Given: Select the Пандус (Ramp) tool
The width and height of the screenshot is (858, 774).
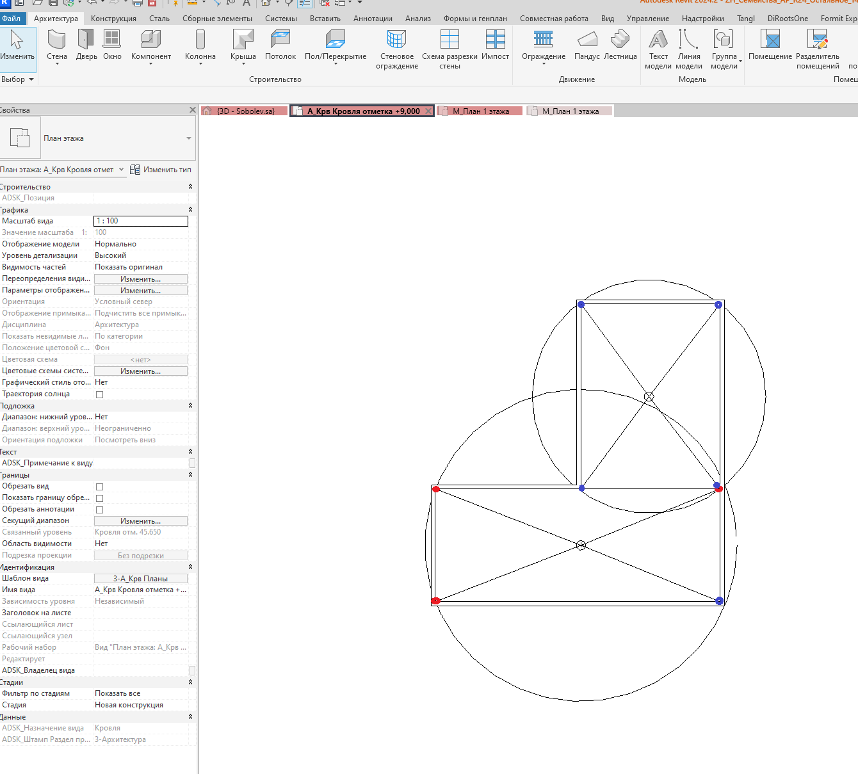Looking at the screenshot, I should 587,45.
